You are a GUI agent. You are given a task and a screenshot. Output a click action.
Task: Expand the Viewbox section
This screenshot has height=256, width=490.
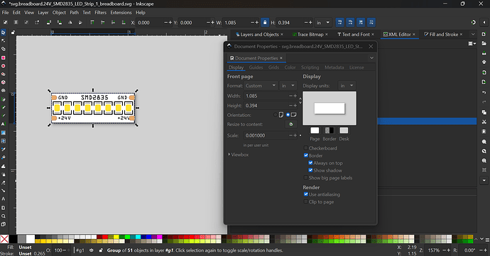point(239,155)
